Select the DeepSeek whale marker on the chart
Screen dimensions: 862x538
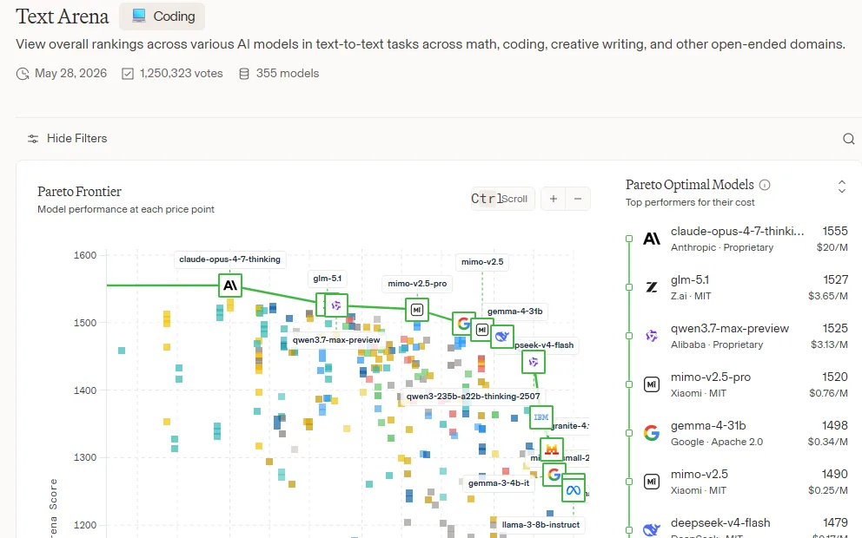pyautogui.click(x=502, y=337)
